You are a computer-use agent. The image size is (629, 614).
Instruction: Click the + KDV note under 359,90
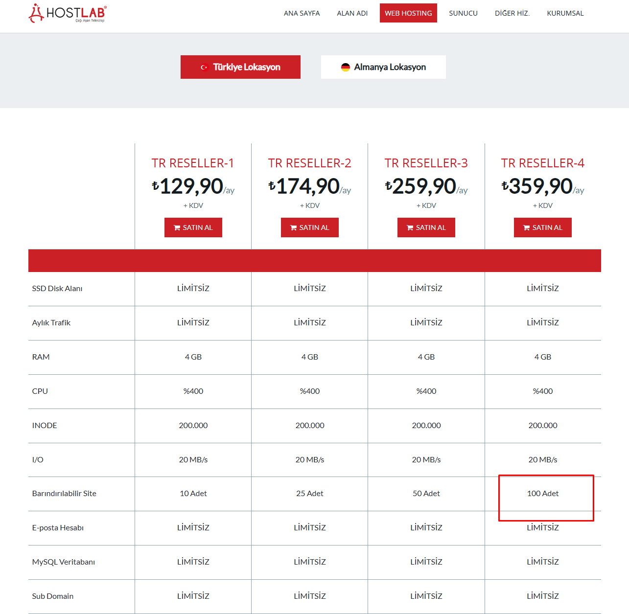pyautogui.click(x=543, y=205)
